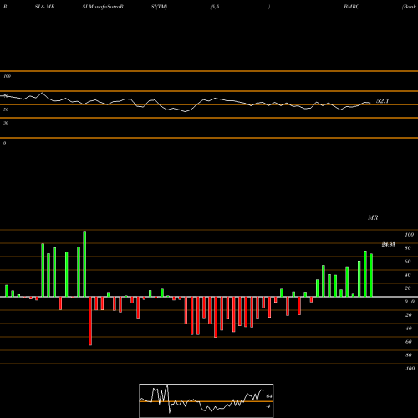
Task: Click the value 64 in mini chart
Action: coord(269,396)
